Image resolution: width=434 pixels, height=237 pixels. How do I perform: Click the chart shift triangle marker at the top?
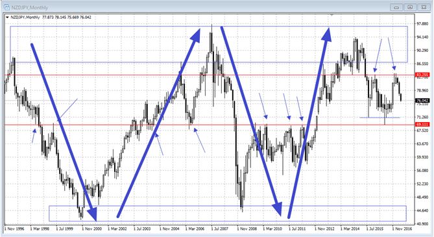click(x=332, y=14)
